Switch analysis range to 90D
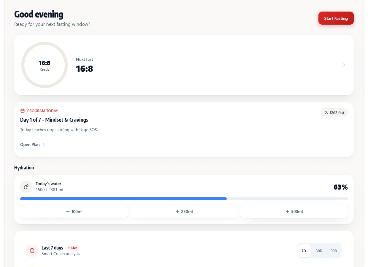 [x=334, y=251]
